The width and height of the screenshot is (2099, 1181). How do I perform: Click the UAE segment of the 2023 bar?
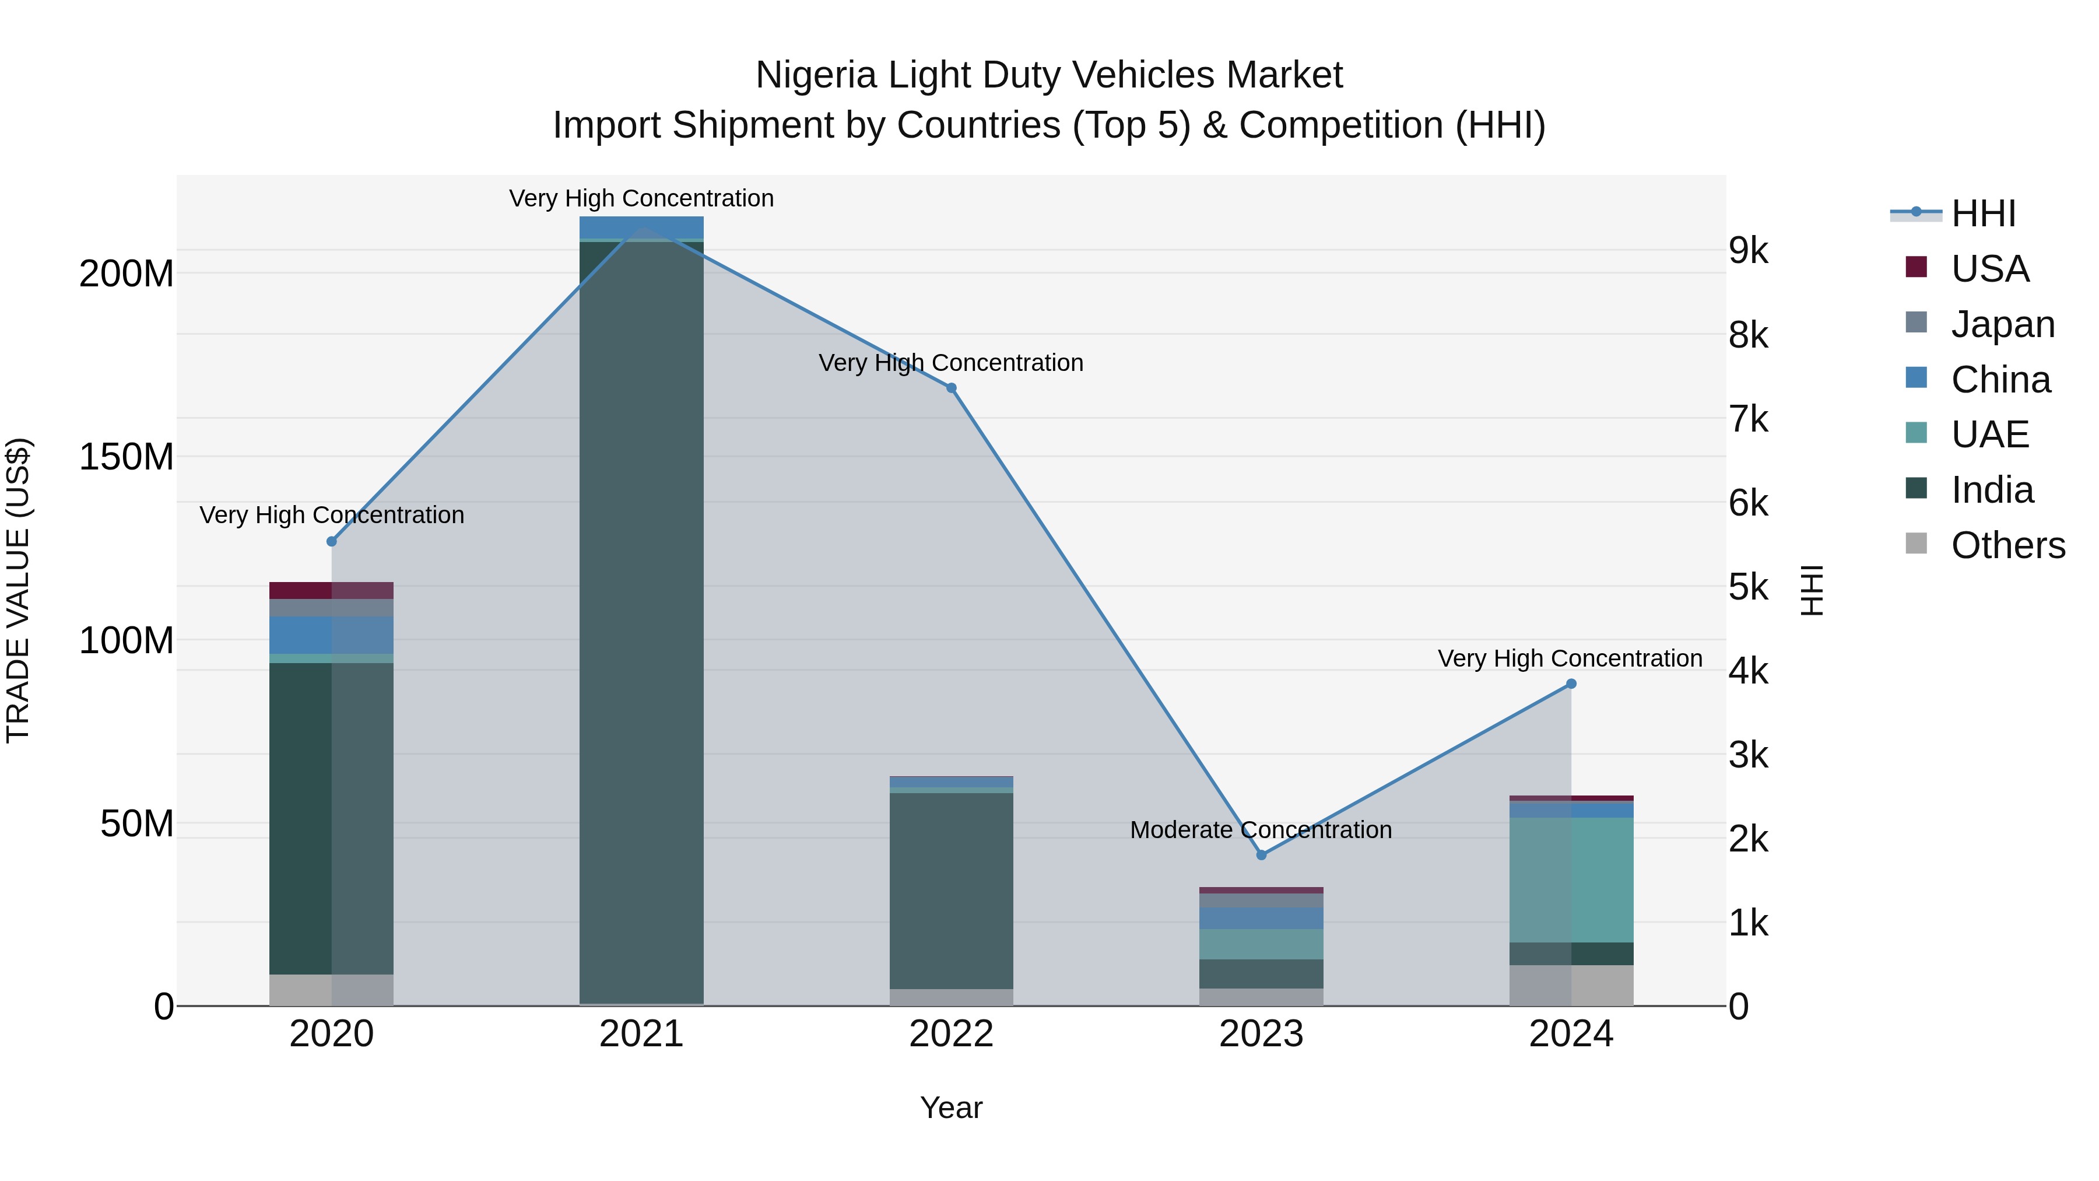click(1261, 945)
